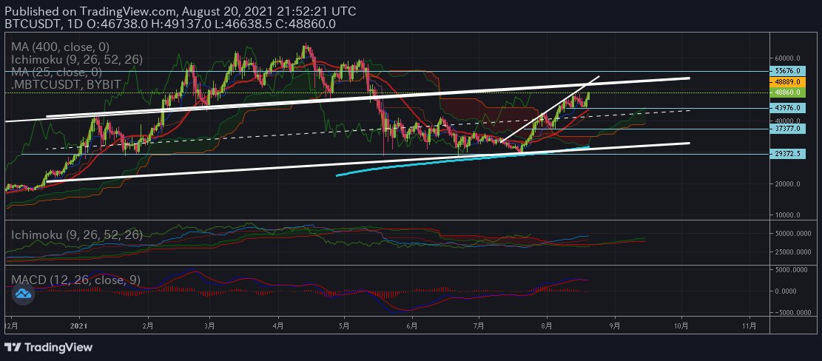Click the 7月 time axis label
The width and height of the screenshot is (822, 361).
(479, 325)
